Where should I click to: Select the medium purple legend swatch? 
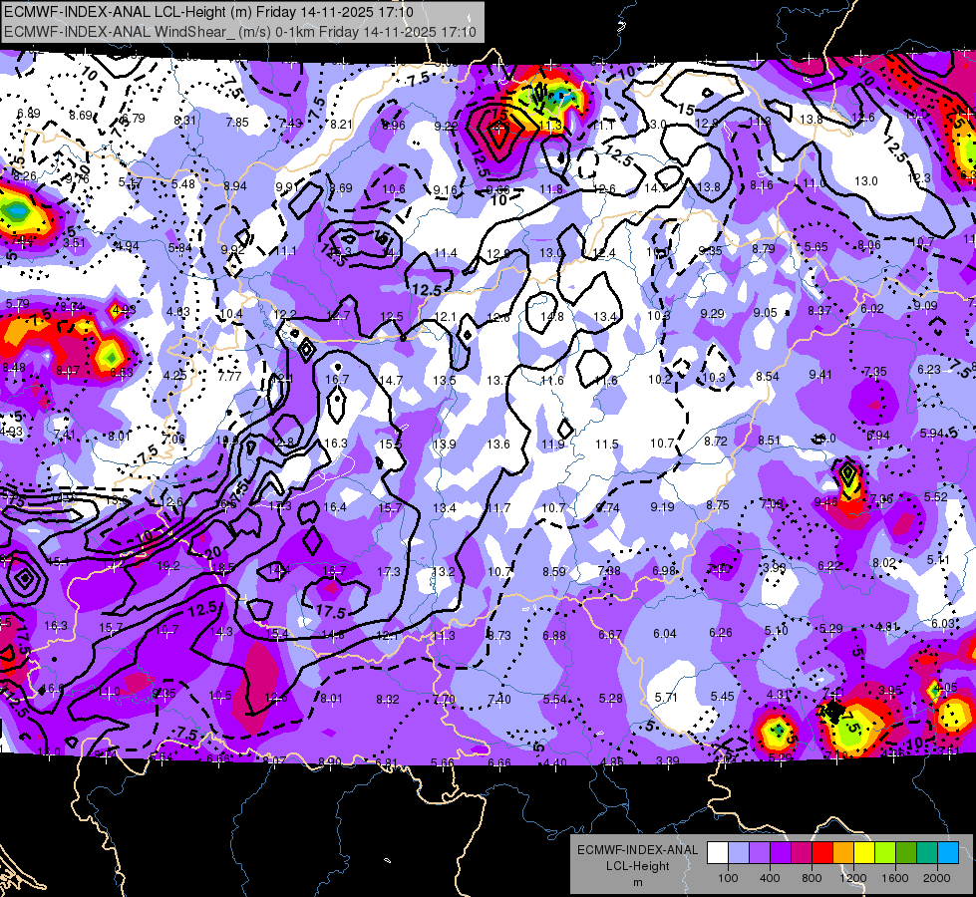760,853
